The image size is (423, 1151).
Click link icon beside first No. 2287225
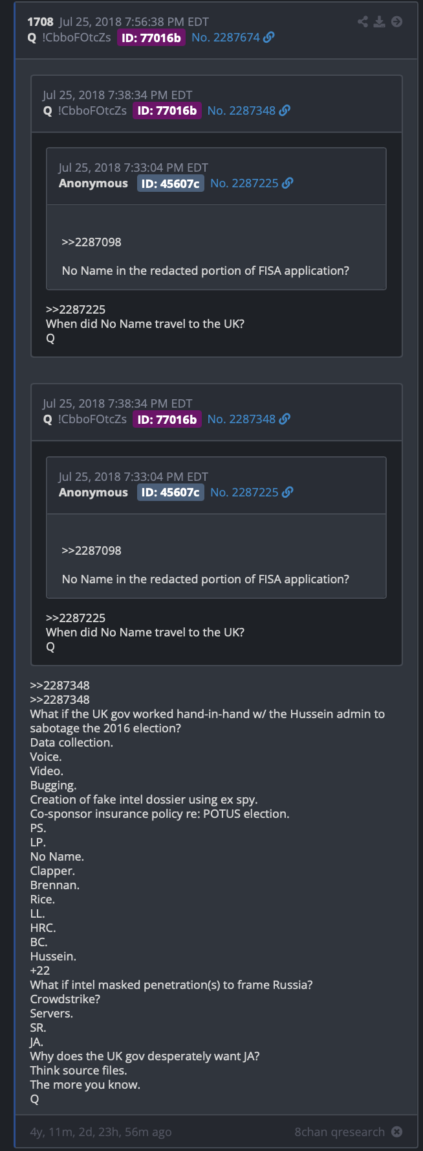pyautogui.click(x=288, y=183)
